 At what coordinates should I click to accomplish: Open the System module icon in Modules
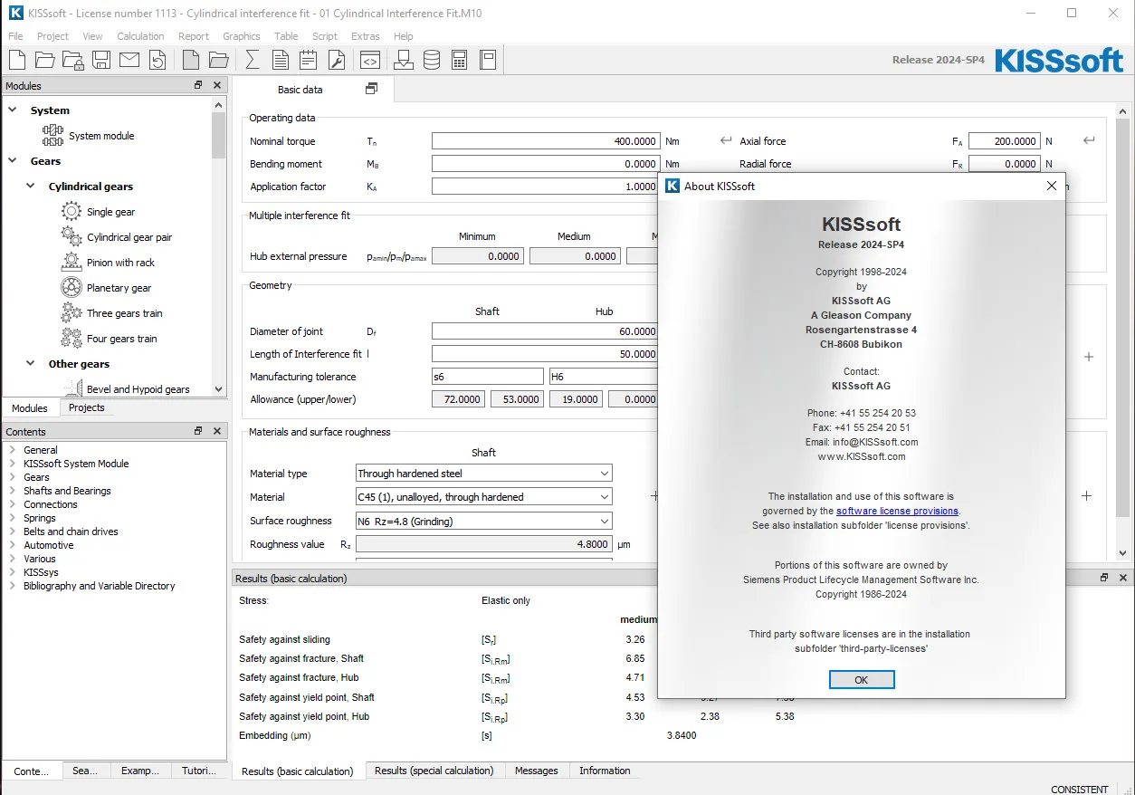pyautogui.click(x=52, y=136)
